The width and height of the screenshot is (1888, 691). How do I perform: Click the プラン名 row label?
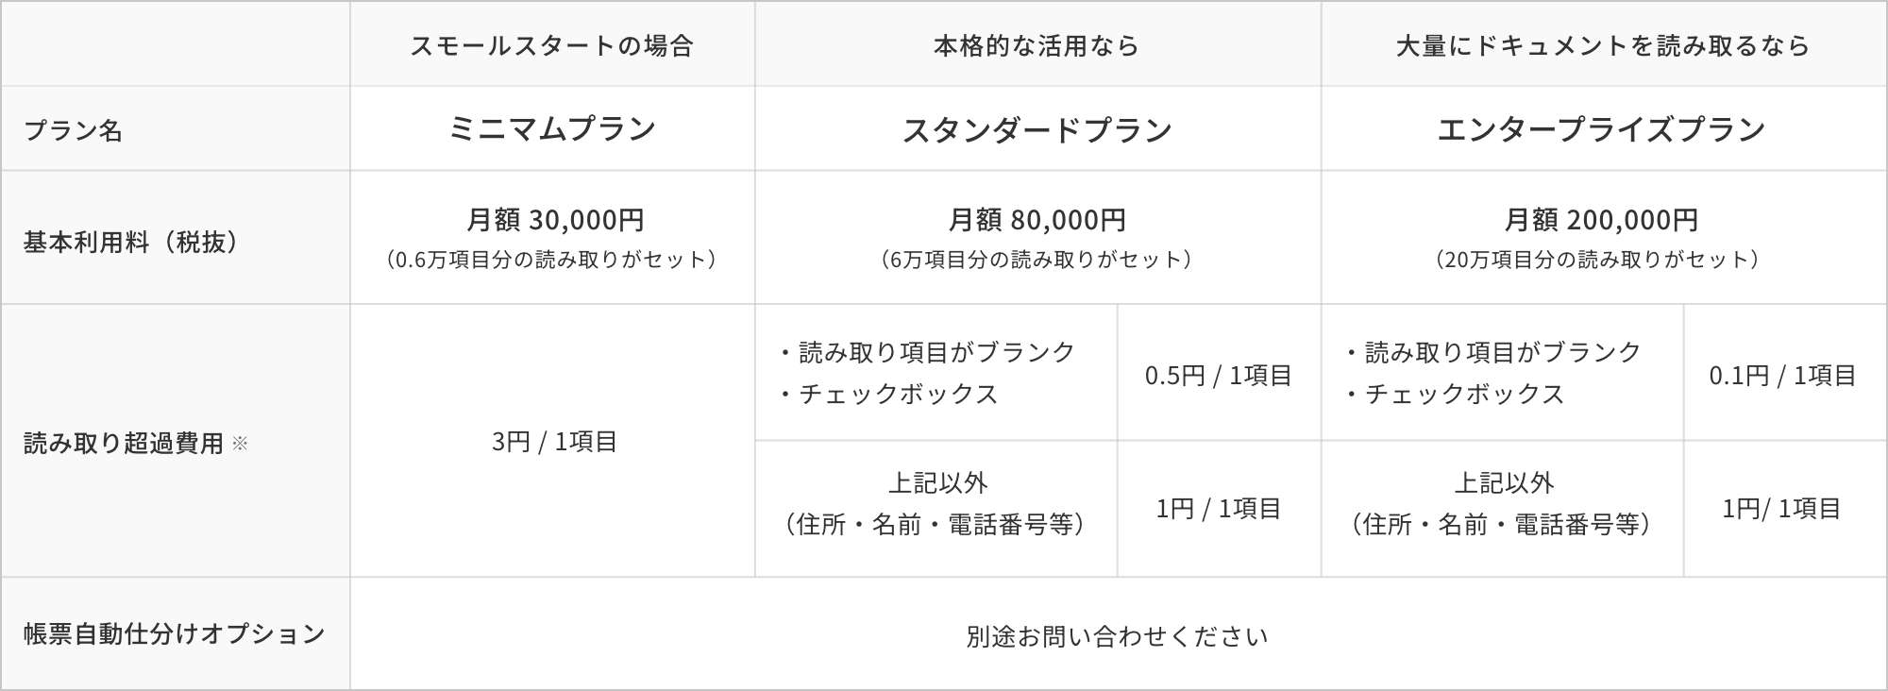(x=73, y=130)
